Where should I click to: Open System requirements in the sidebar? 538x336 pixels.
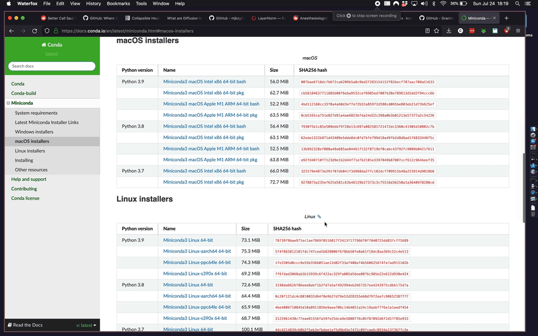point(36,113)
